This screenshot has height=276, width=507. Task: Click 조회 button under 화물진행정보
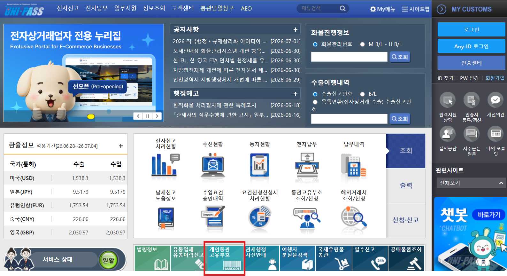pyautogui.click(x=400, y=57)
